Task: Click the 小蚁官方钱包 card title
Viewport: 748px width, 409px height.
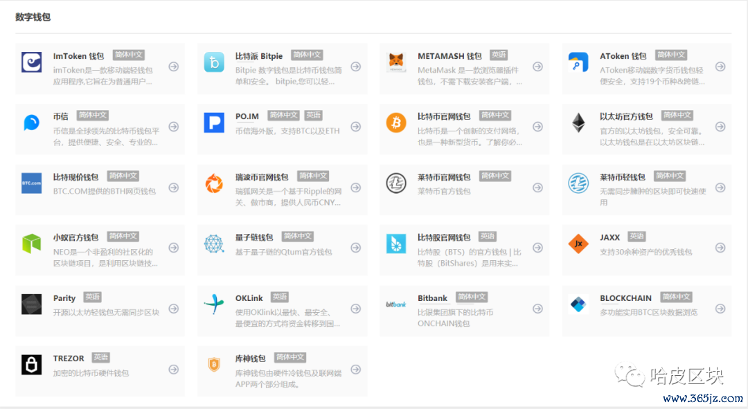Action: 76,237
